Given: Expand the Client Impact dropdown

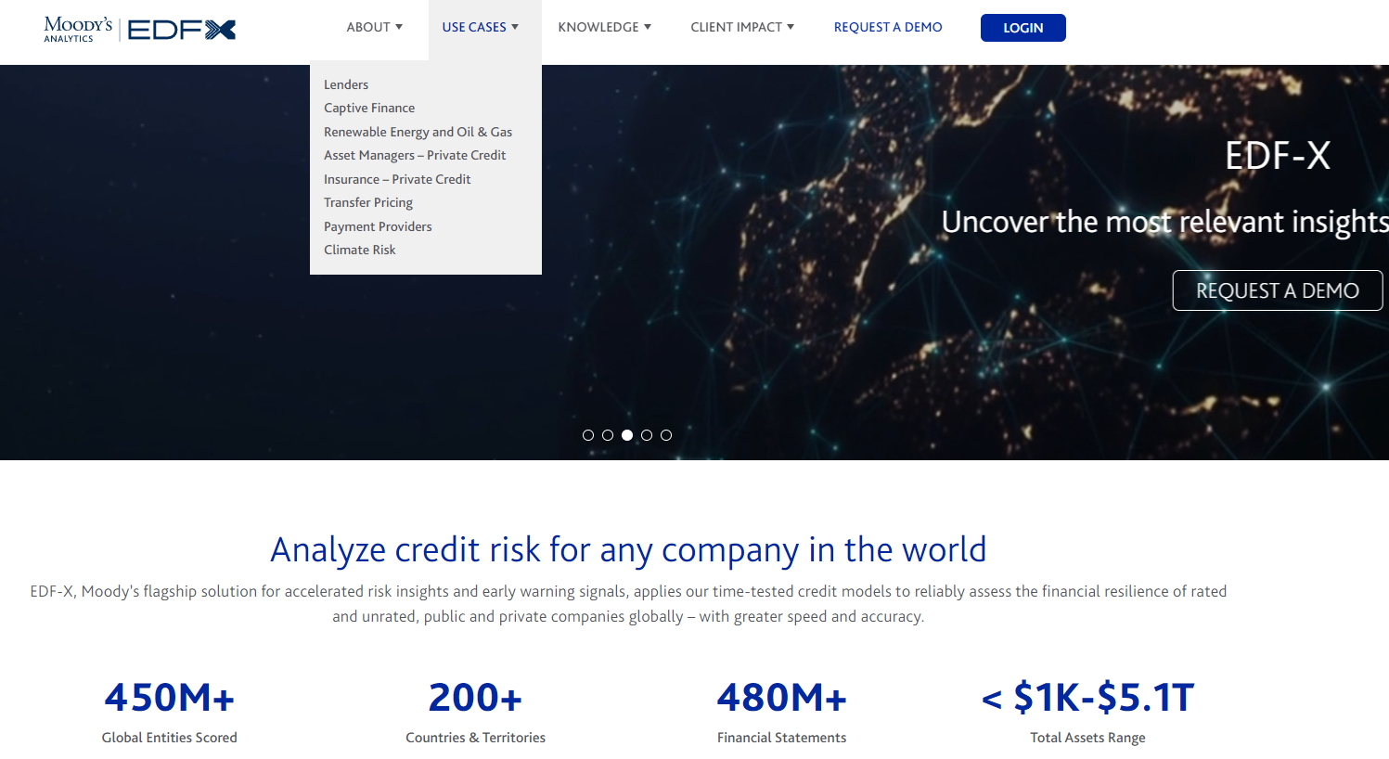Looking at the screenshot, I should click(x=741, y=27).
